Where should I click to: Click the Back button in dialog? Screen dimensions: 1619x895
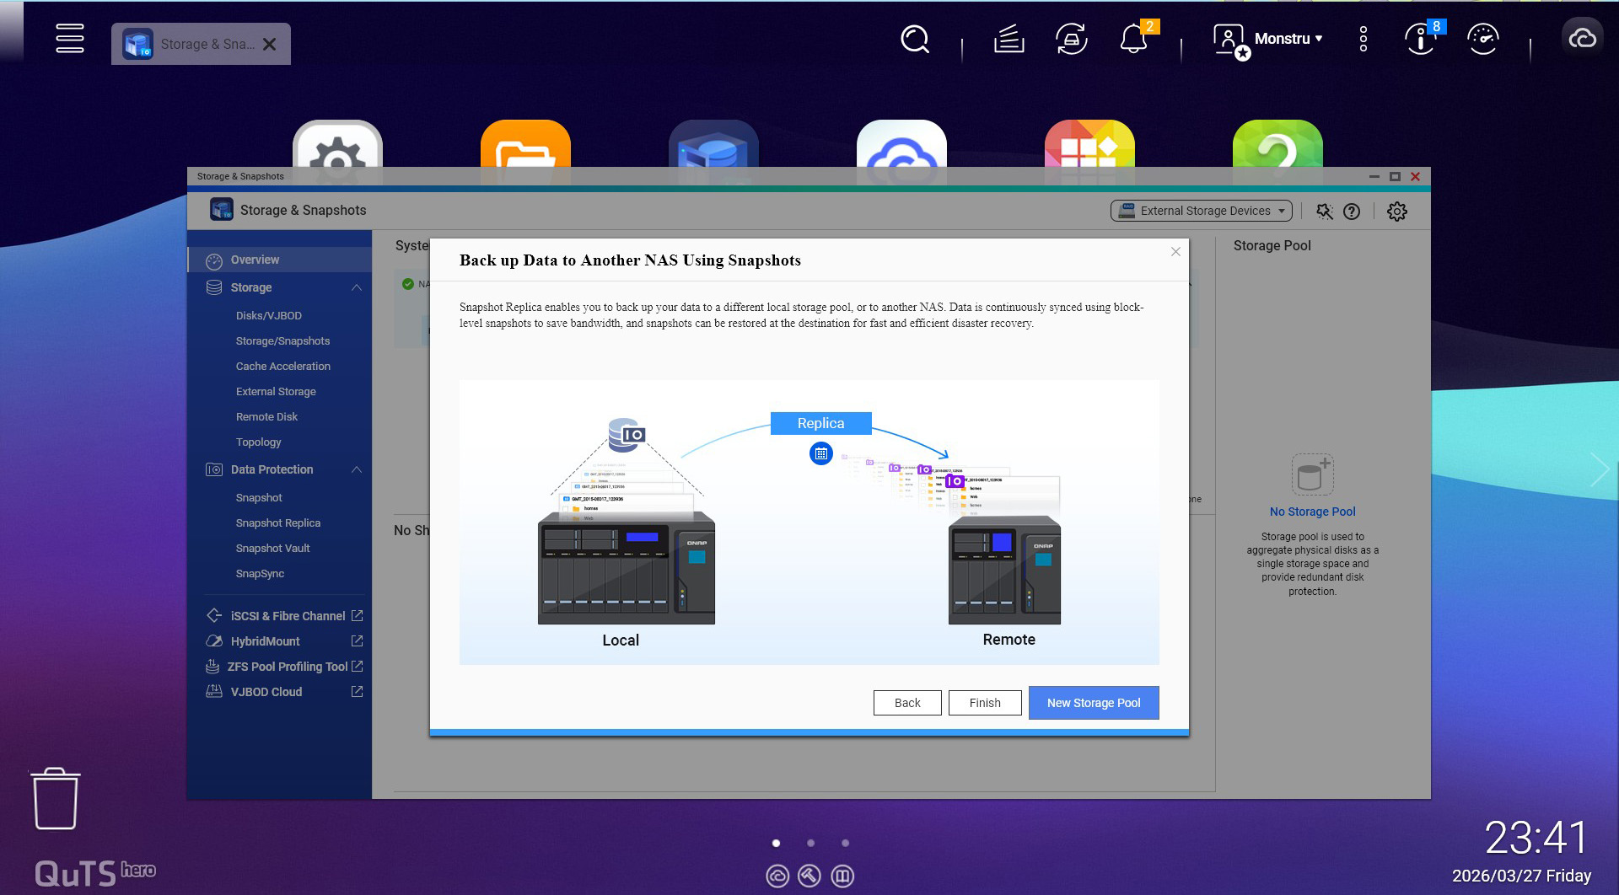click(907, 703)
